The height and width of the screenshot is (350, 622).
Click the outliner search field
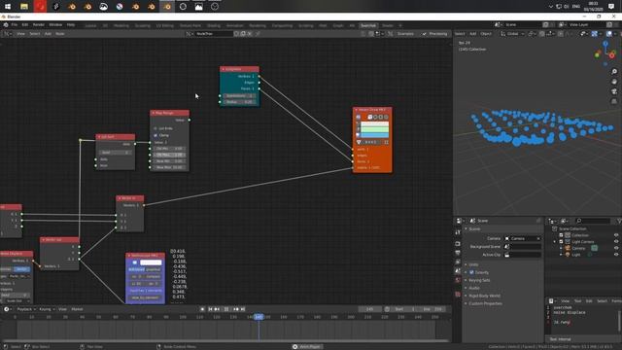pos(594,221)
